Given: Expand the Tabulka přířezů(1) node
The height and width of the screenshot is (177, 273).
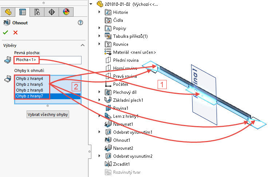Looking at the screenshot, I should (99, 36).
